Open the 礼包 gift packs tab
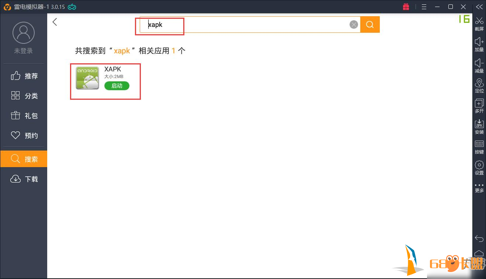This screenshot has height=279, width=486. coord(24,116)
